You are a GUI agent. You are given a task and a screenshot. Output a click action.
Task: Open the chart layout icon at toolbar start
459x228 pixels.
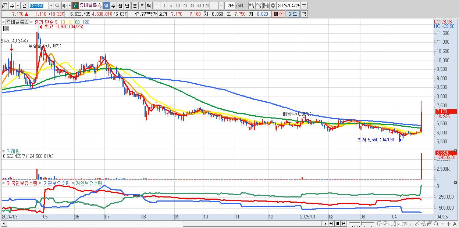point(4,6)
